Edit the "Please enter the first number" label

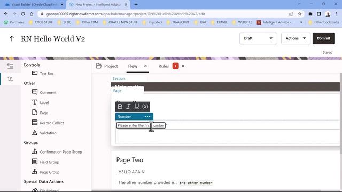[141, 125]
